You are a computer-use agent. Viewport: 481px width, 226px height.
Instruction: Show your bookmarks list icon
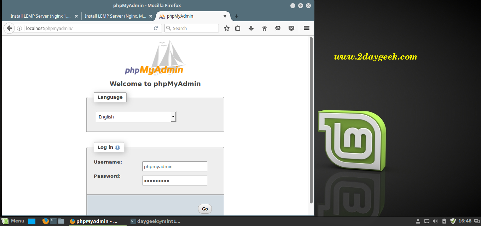[238, 28]
